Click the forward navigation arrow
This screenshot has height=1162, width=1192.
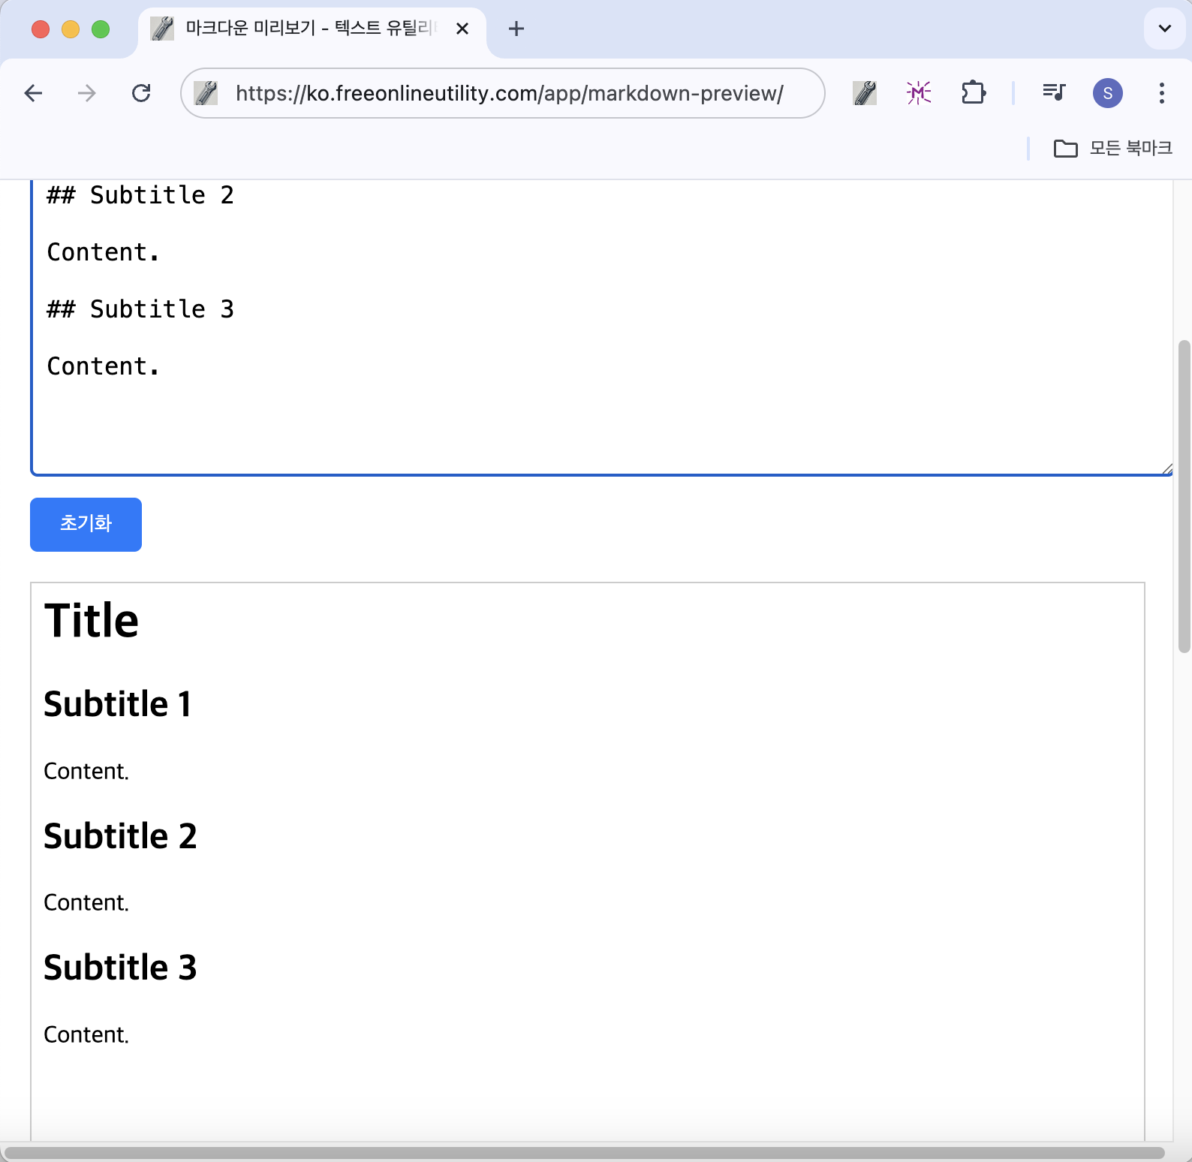pyautogui.click(x=87, y=93)
